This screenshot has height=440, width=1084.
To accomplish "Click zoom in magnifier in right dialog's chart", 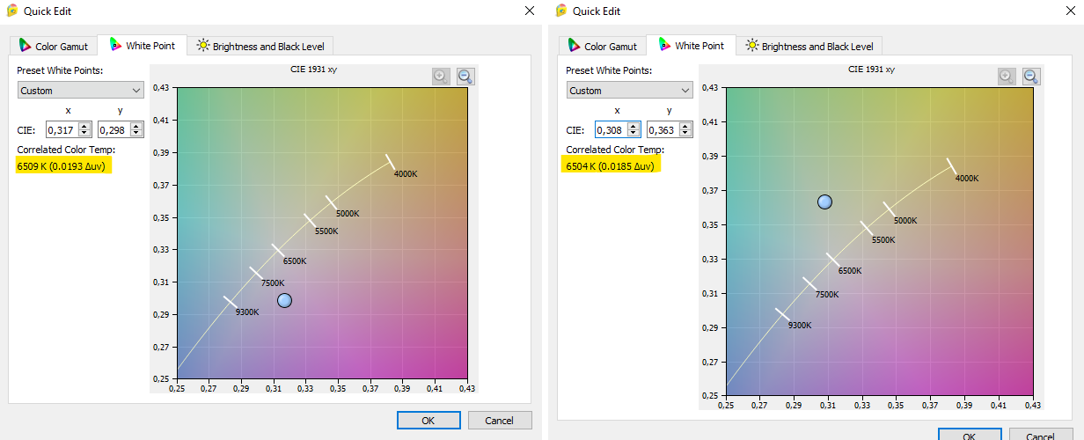I will (x=1007, y=77).
